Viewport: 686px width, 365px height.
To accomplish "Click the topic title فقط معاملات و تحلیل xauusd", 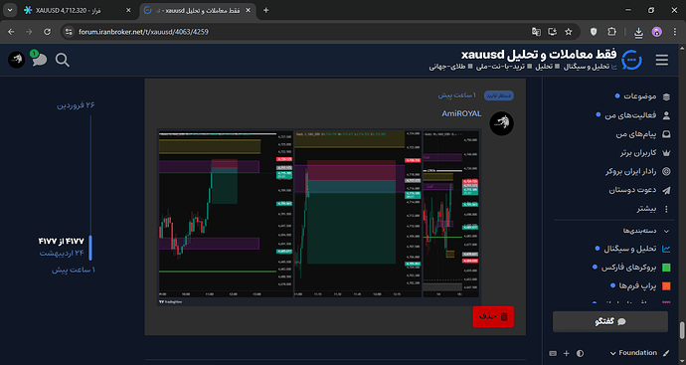I will tap(539, 55).
